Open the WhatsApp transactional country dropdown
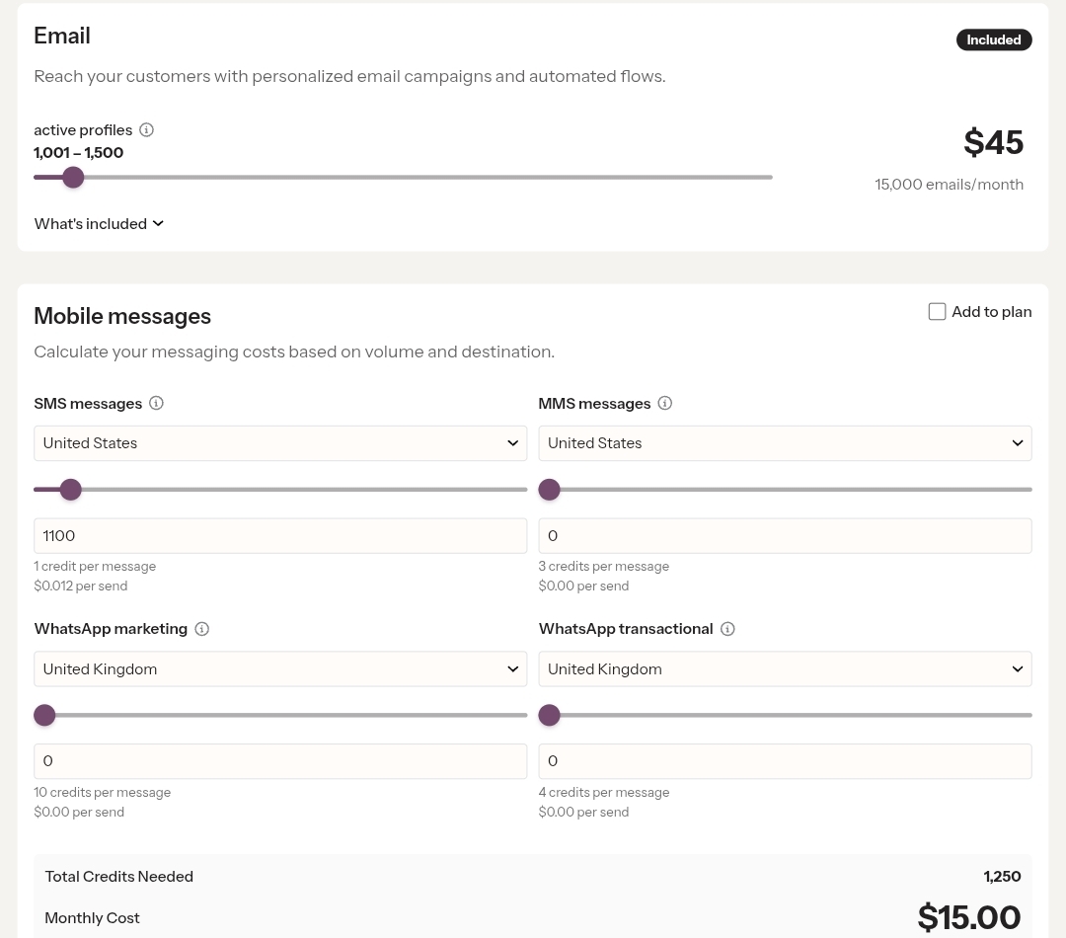The width and height of the screenshot is (1066, 938). click(785, 668)
